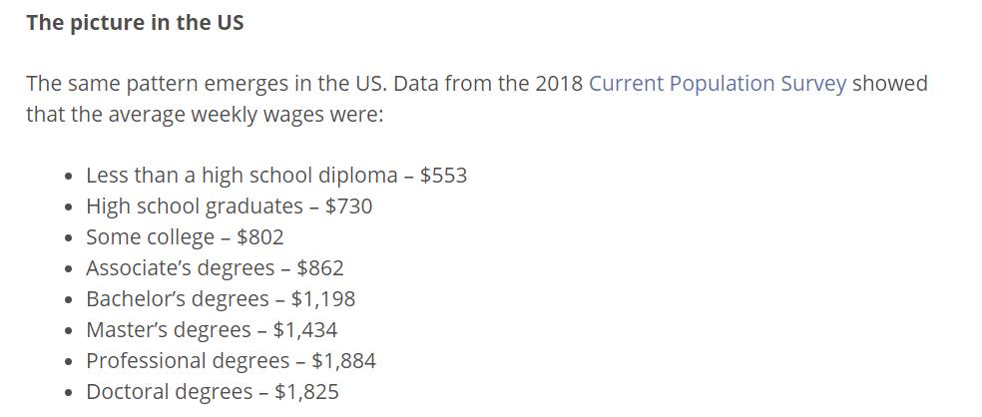This screenshot has height=417, width=982.
Task: Click the $730 wage figure
Action: 349,207
